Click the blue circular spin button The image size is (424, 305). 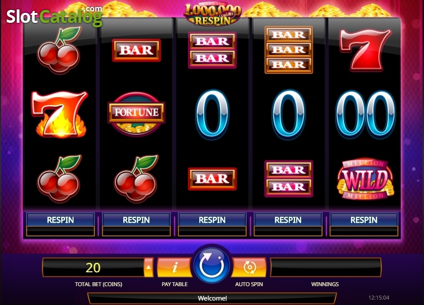coord(212,265)
